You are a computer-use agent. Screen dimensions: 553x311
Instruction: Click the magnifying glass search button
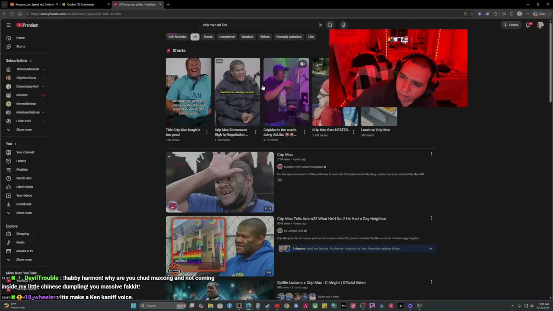(x=330, y=25)
